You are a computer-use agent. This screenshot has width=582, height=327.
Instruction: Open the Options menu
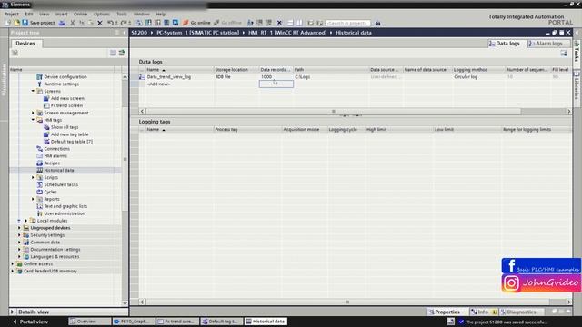pyautogui.click(x=102, y=14)
